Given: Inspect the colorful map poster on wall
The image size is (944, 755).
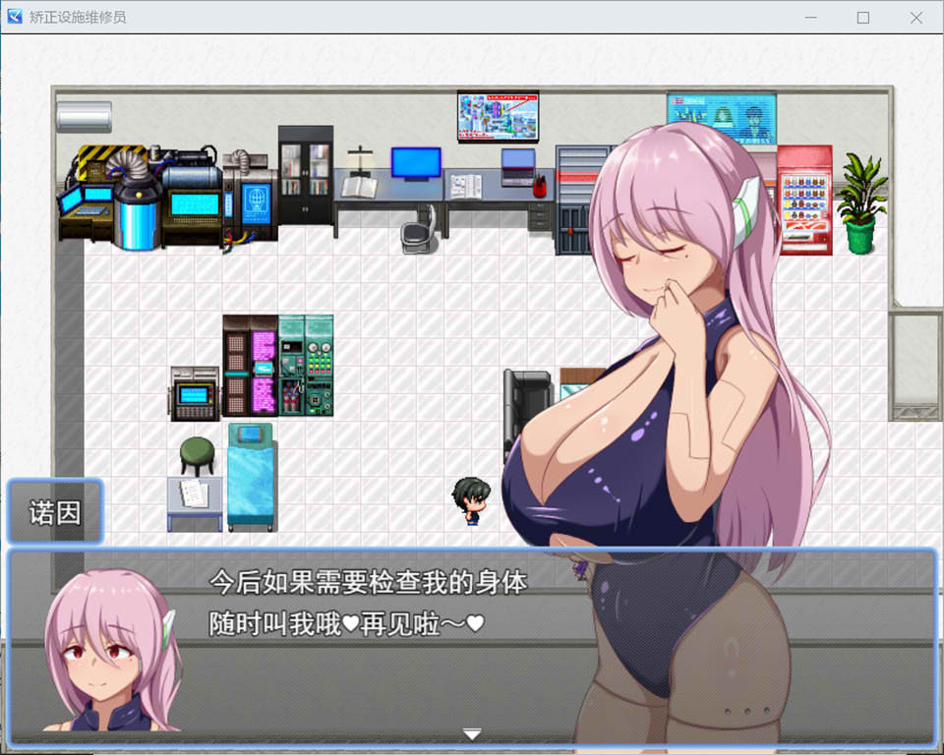Looking at the screenshot, I should point(498,116).
